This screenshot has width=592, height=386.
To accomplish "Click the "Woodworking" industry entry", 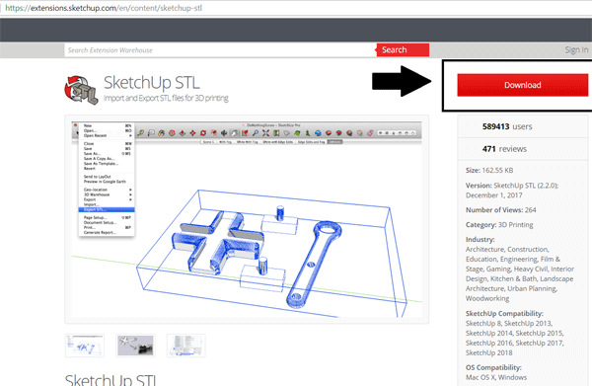I will (x=487, y=298).
